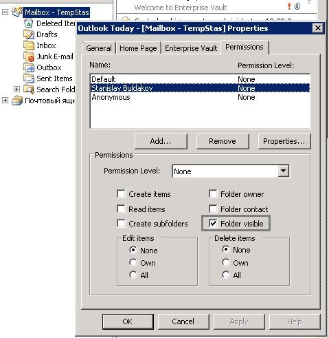The height and width of the screenshot is (338, 329).
Task: Check the Create items checkbox
Action: click(x=121, y=193)
